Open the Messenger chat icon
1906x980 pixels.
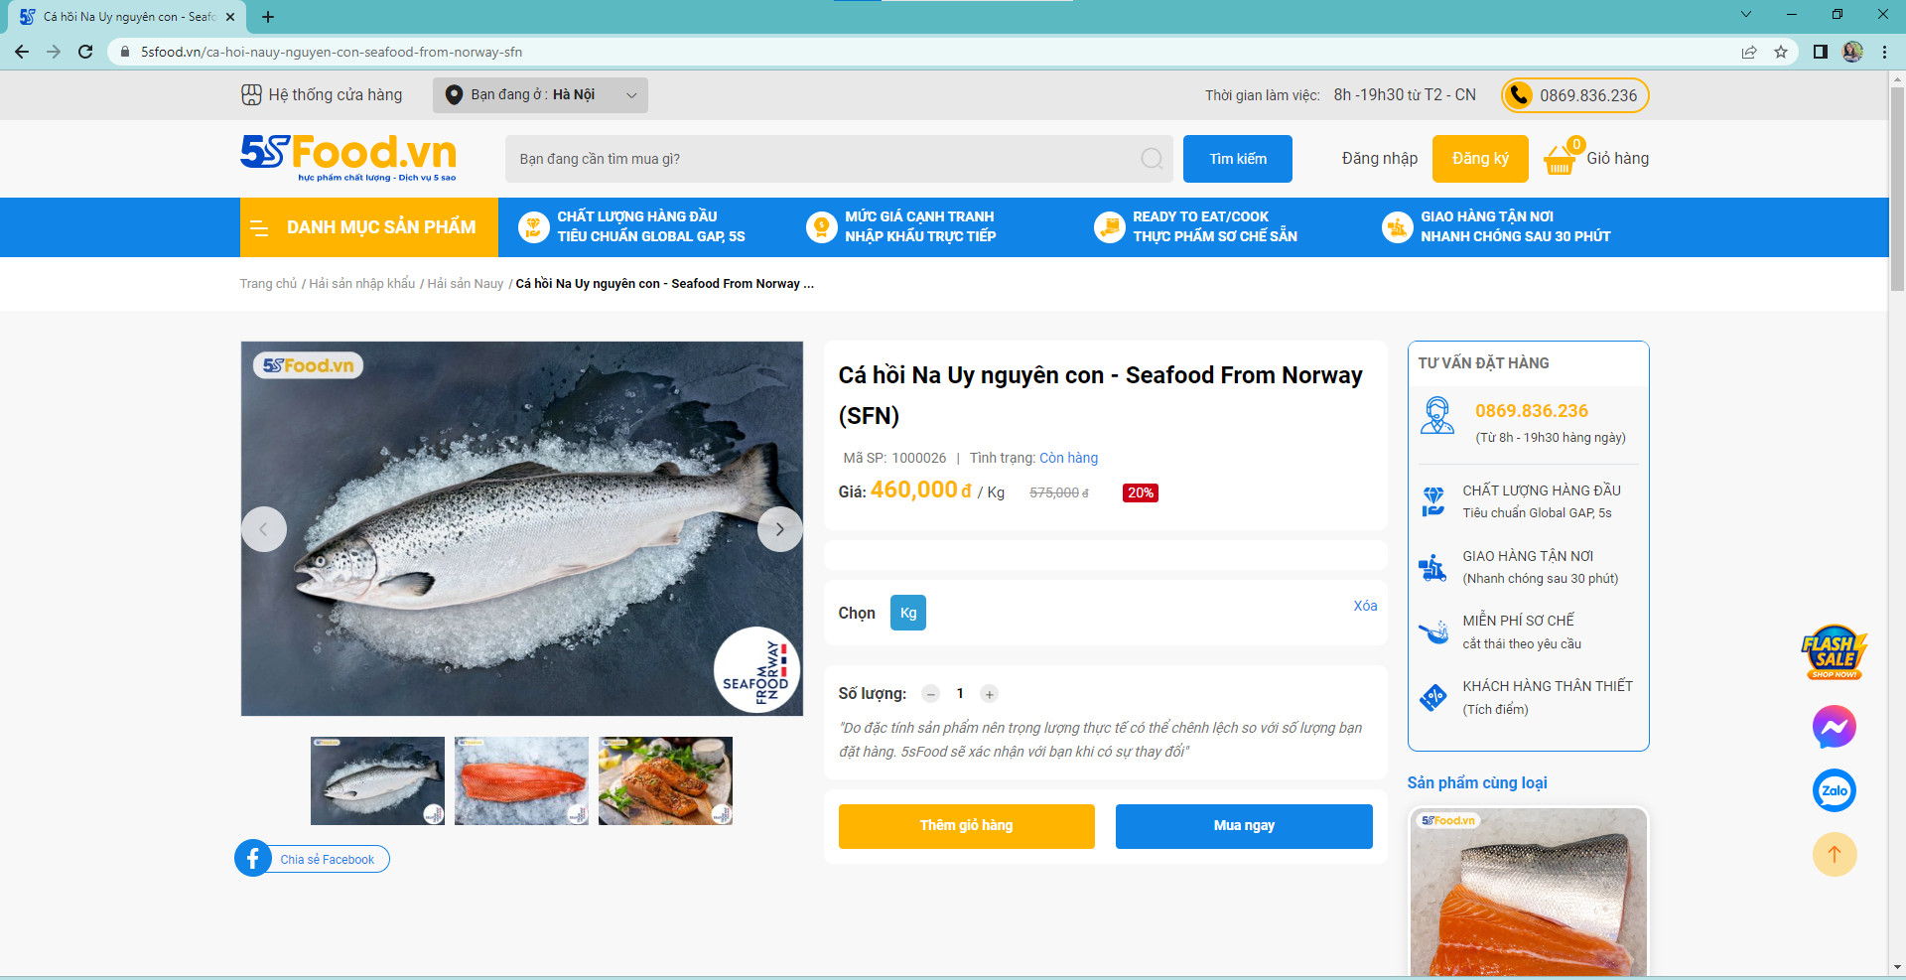(1834, 727)
